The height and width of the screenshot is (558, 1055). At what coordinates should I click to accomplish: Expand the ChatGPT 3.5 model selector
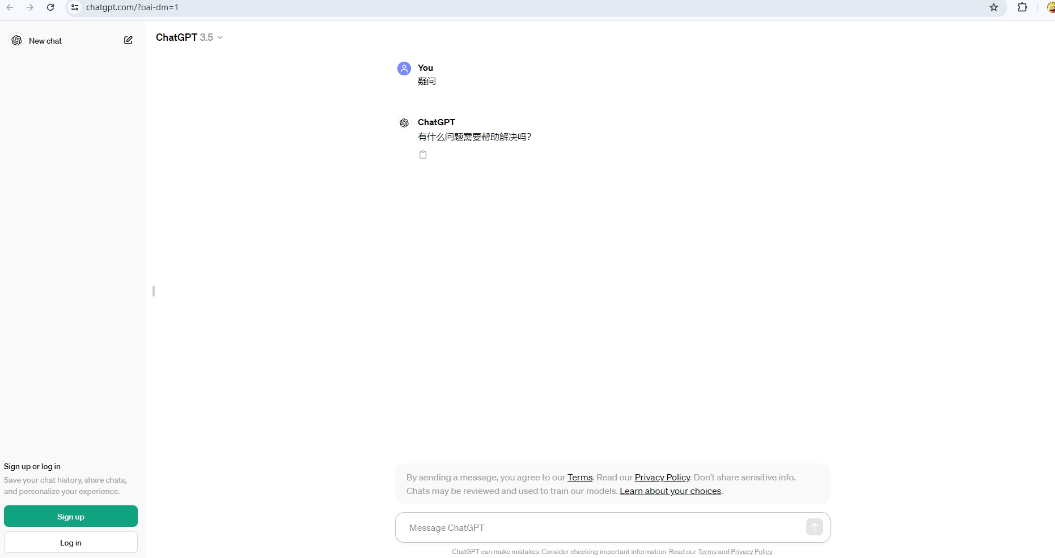pos(189,37)
